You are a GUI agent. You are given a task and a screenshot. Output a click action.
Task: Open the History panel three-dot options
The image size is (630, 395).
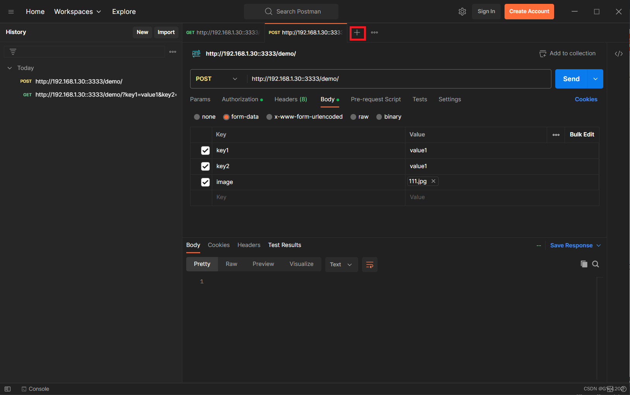[x=173, y=52]
